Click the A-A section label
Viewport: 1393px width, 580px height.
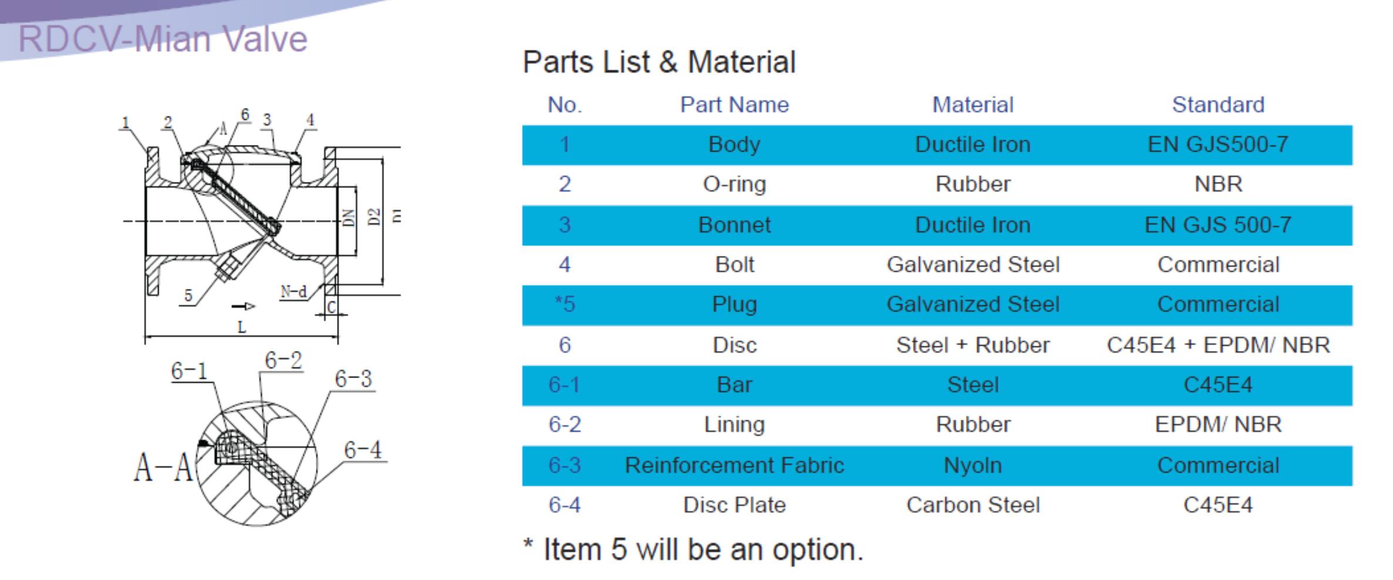pyautogui.click(x=163, y=468)
